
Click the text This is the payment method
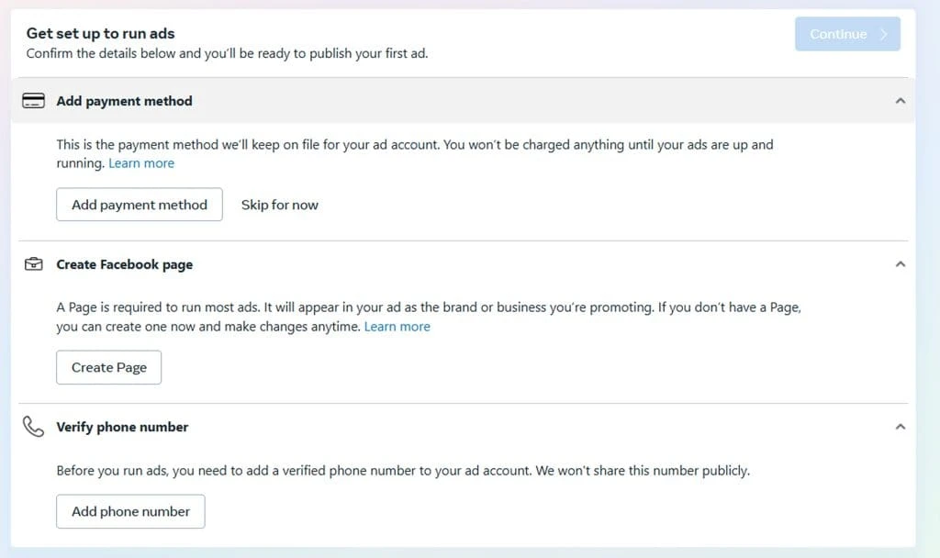point(138,144)
